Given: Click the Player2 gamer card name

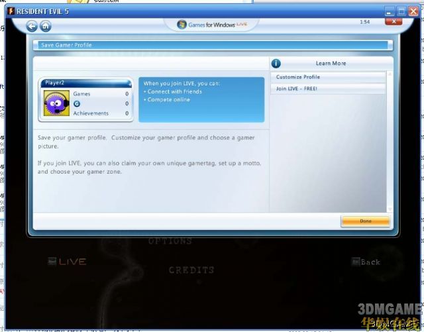Looking at the screenshot, I should pos(54,83).
